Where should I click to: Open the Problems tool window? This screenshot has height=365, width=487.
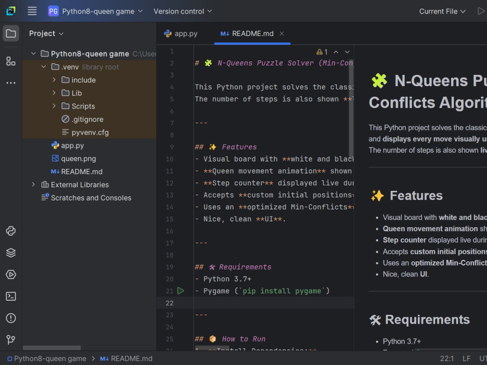pyautogui.click(x=11, y=318)
